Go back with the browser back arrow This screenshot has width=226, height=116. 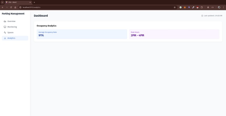(3, 7)
